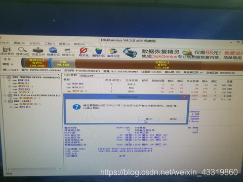Collapse the HD0 disk tree node
The height and width of the screenshot is (182, 243).
coord(3,77)
